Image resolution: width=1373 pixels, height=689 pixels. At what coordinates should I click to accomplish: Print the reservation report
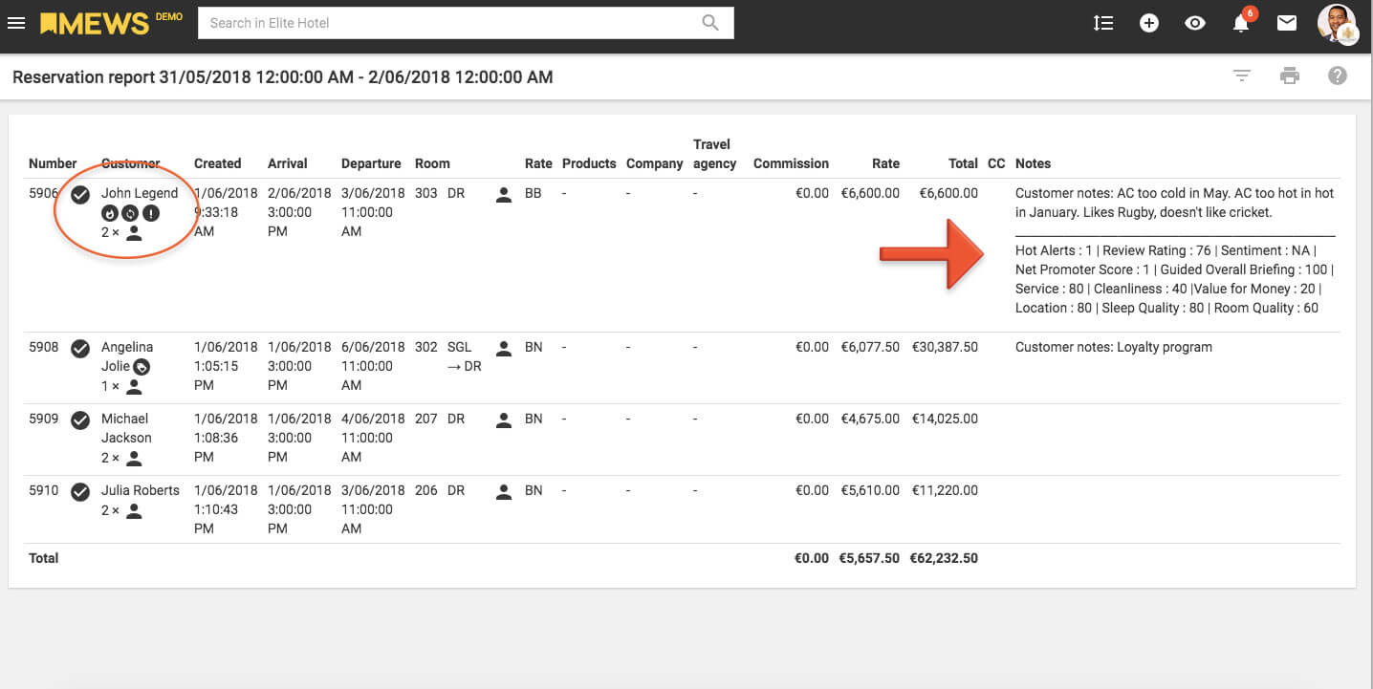(1290, 76)
